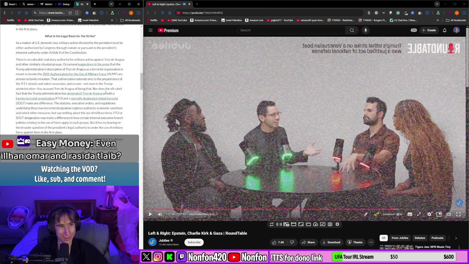Viewport: 469px width, 264px height.
Task: Like the video with 7.4K likes
Action: 278,242
